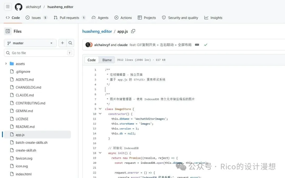Viewport: 285px width, 178px height.
Task: Click the add file plus button
Action: point(62,43)
